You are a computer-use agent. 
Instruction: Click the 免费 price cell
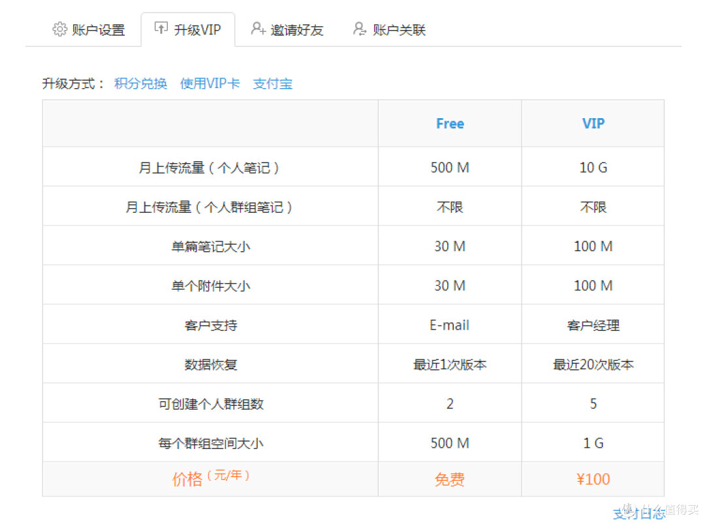450,480
